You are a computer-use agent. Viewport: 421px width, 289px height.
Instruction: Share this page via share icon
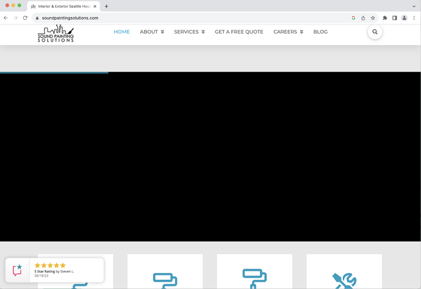pos(363,18)
